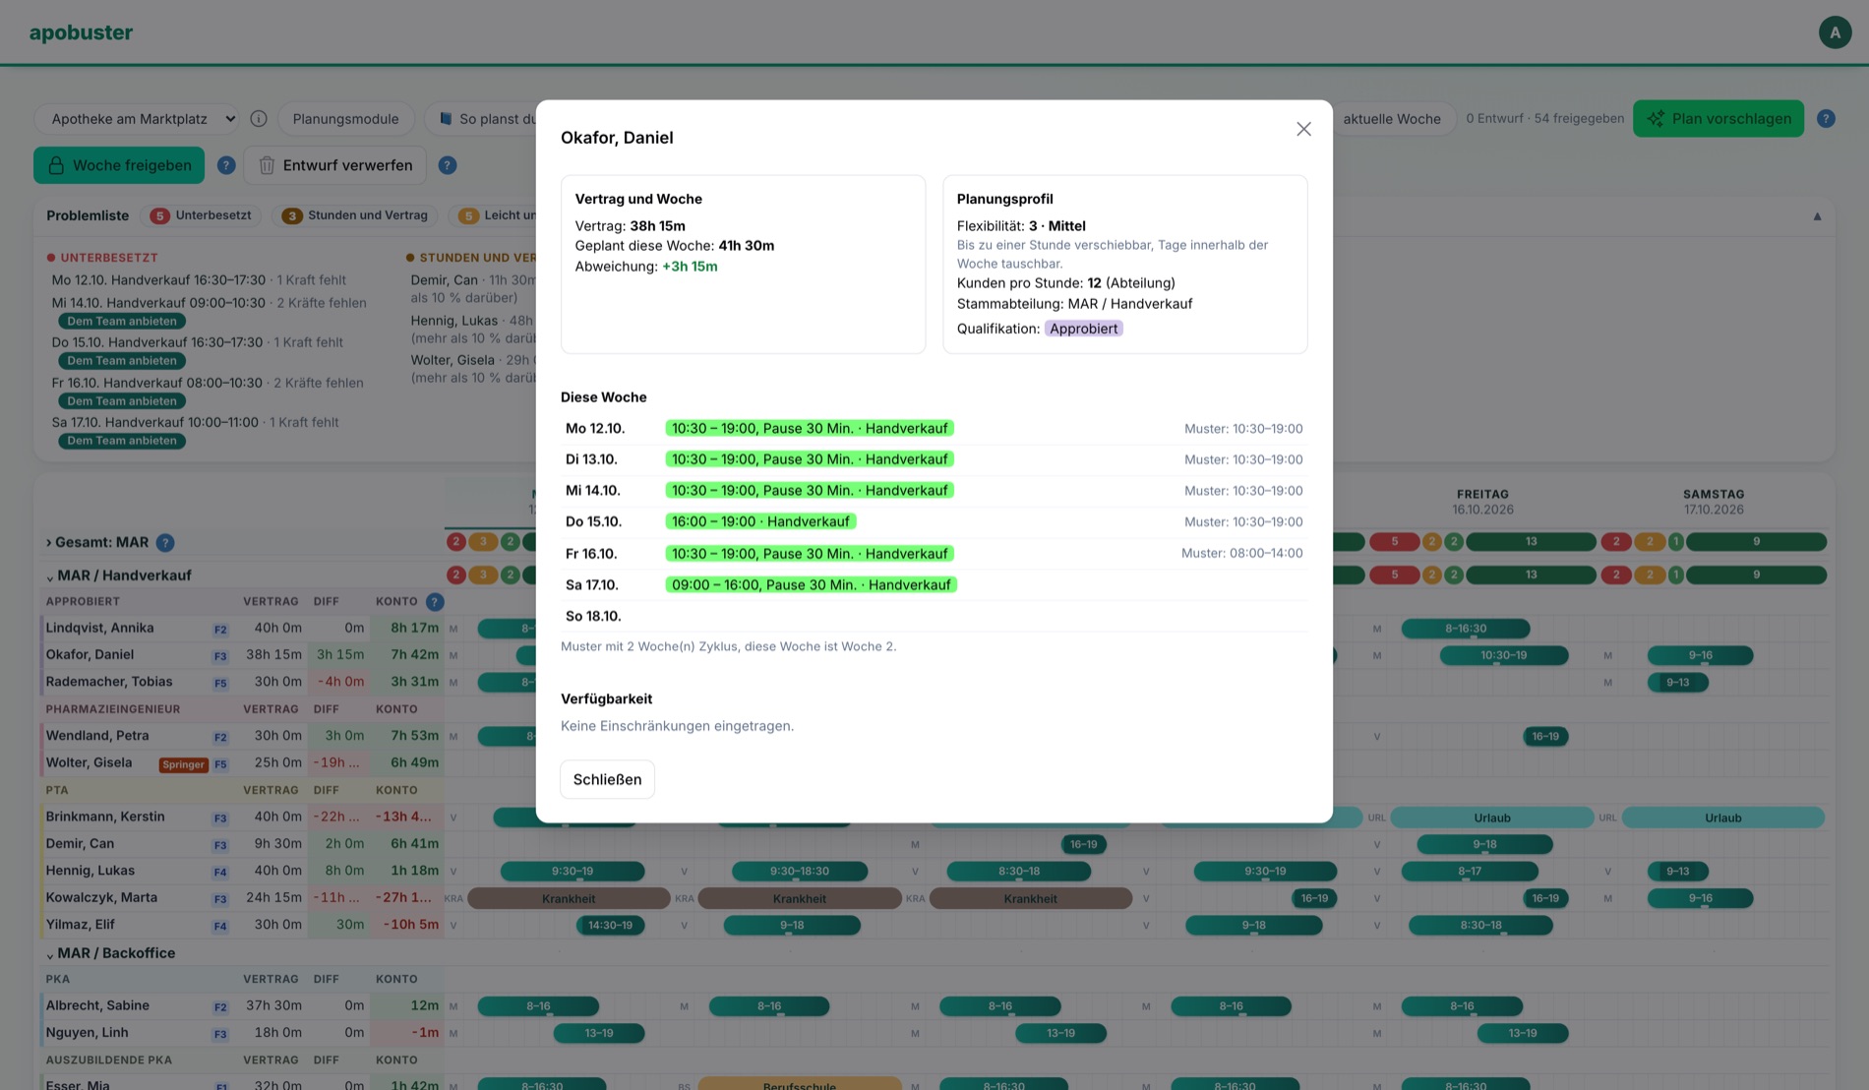Click Dem Team anbieten under Sa 17.10.

(x=122, y=441)
